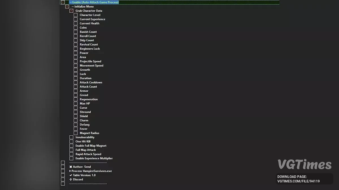Click the arrow icon before Enable (Auto-Attach Game Process)
This screenshot has width=339, height=190.
click(x=71, y=2)
